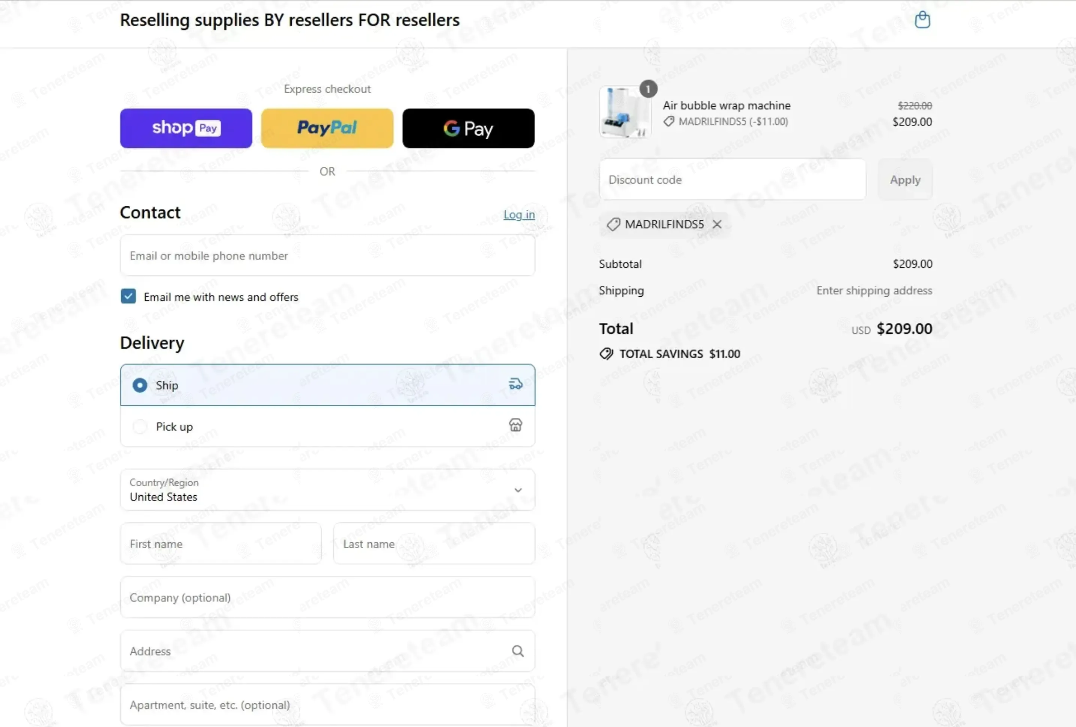This screenshot has width=1076, height=727.
Task: Click the Air bubble wrap machine thumbnail
Action: [x=625, y=112]
